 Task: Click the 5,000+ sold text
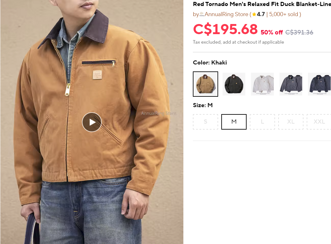coord(284,14)
